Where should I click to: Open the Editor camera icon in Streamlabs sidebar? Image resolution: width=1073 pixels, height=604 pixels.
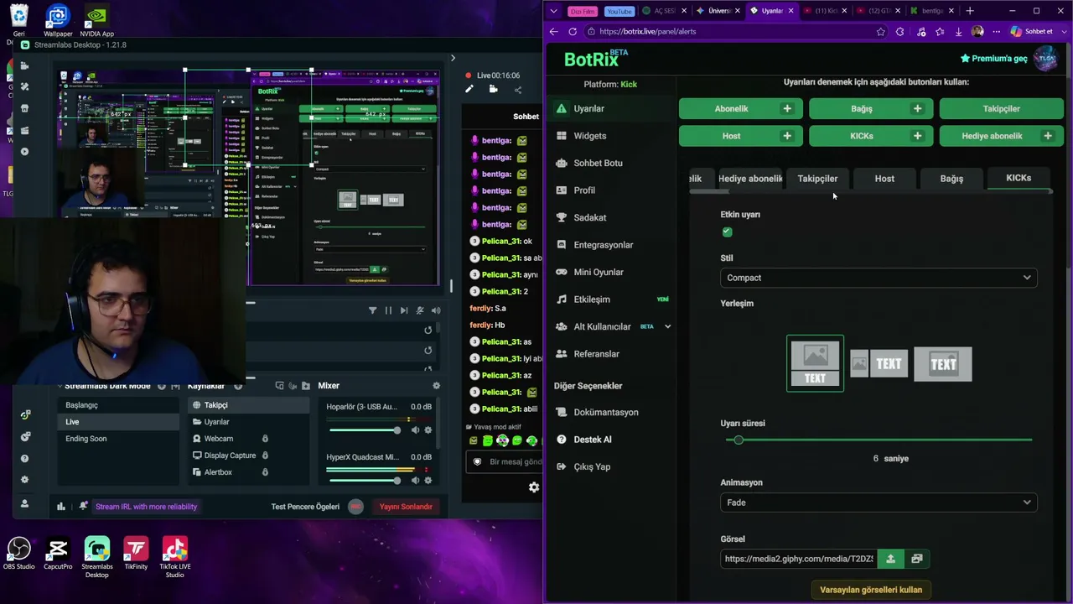pyautogui.click(x=24, y=65)
